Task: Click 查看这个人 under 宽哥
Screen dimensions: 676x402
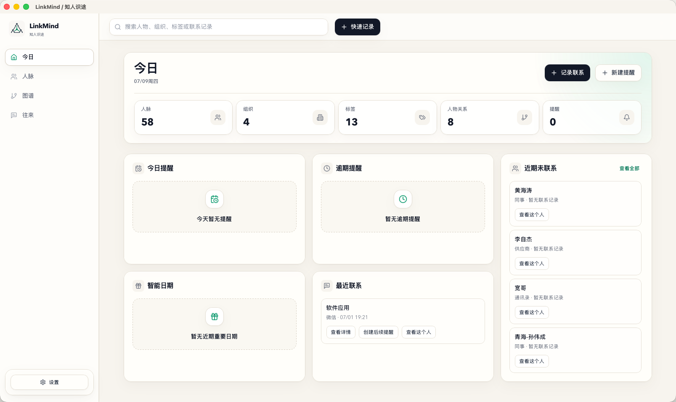Action: [532, 312]
